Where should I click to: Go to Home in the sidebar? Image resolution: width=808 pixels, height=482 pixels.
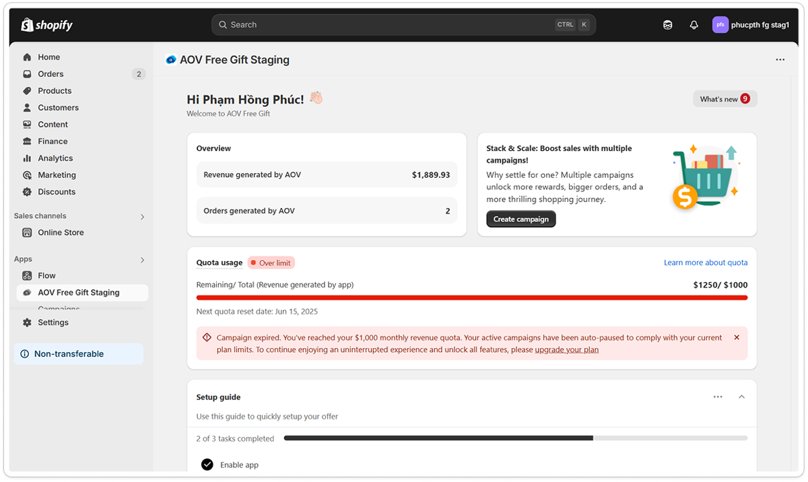tap(48, 57)
